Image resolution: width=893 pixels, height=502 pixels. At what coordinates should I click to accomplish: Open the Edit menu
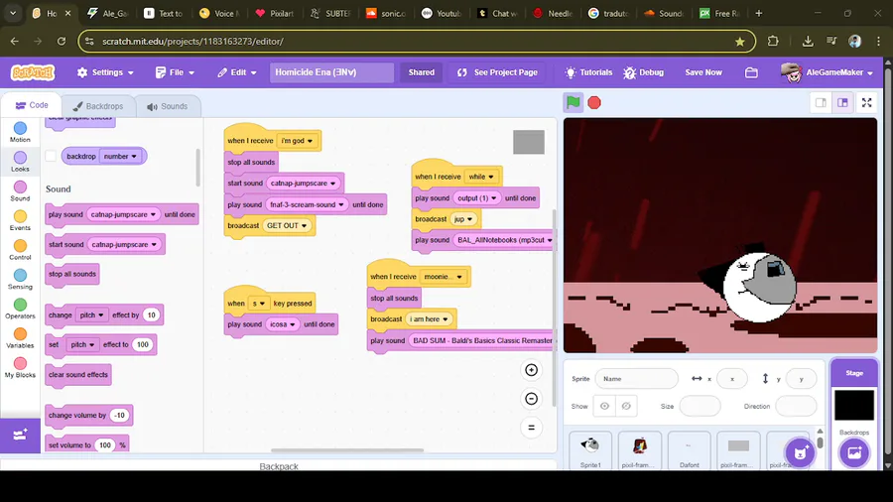tap(237, 72)
